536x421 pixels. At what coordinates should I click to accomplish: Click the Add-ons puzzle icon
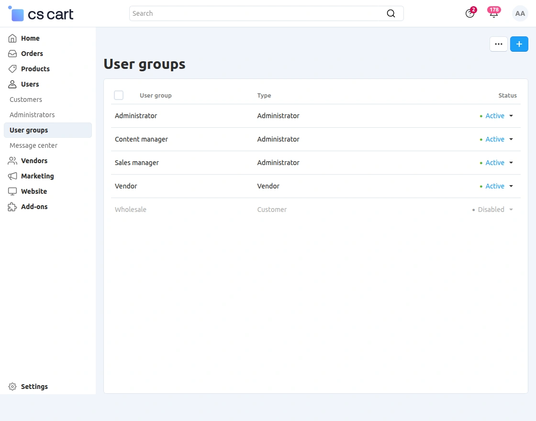(x=11, y=207)
